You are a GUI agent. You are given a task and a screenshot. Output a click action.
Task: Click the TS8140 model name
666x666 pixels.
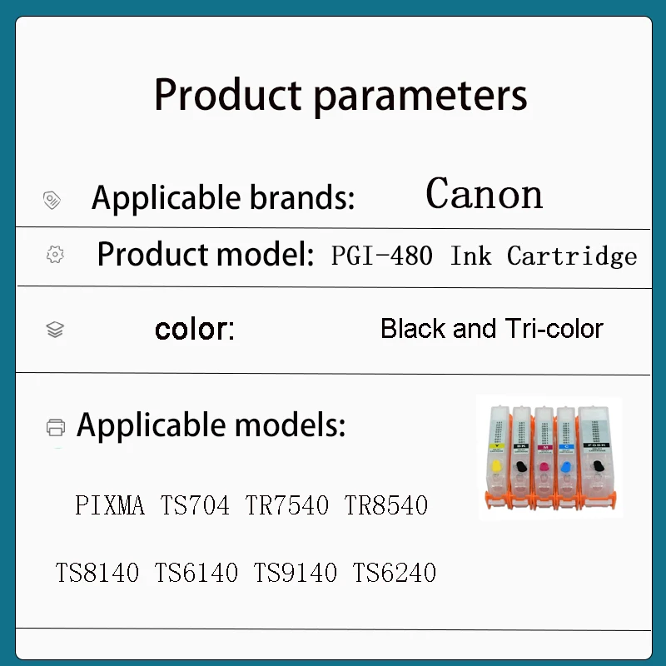pos(97,573)
